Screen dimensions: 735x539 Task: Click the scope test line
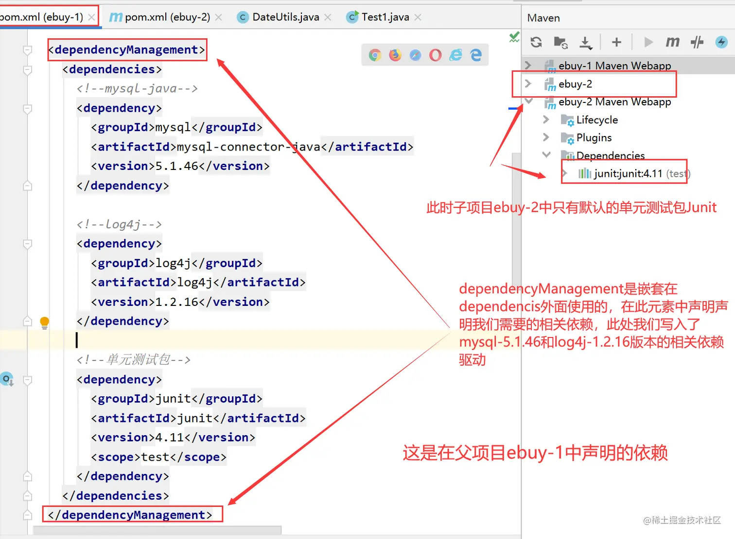(x=159, y=457)
